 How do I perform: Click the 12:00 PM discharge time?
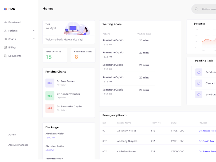[x=50, y=137]
